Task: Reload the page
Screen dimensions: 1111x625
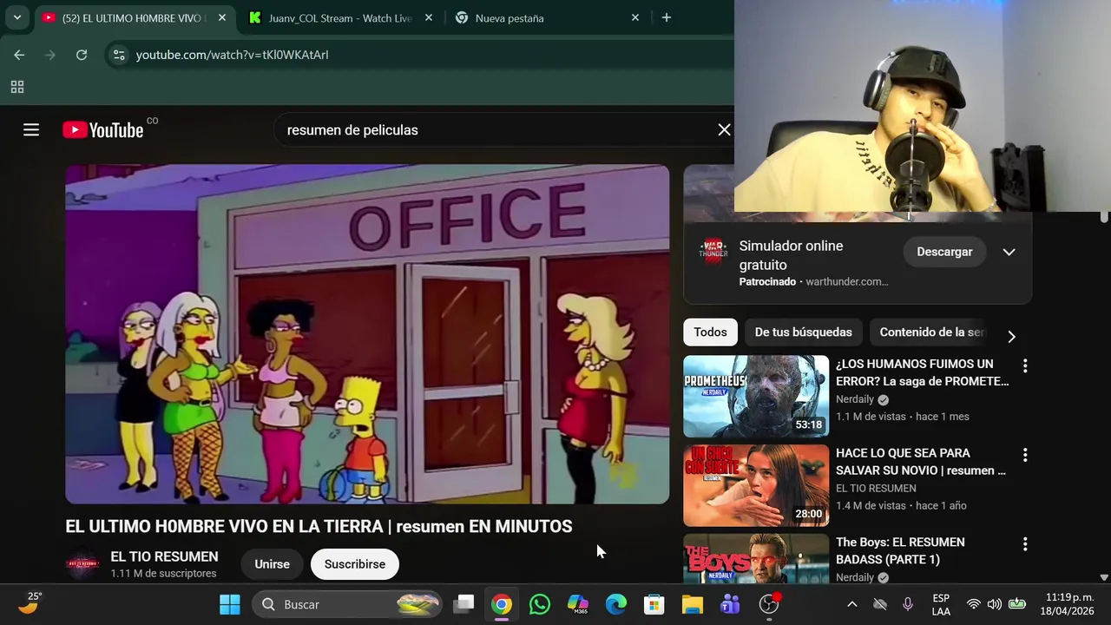Action: (82, 55)
